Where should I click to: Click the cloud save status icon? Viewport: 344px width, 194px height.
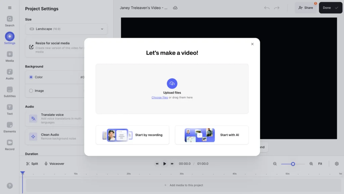175,8
